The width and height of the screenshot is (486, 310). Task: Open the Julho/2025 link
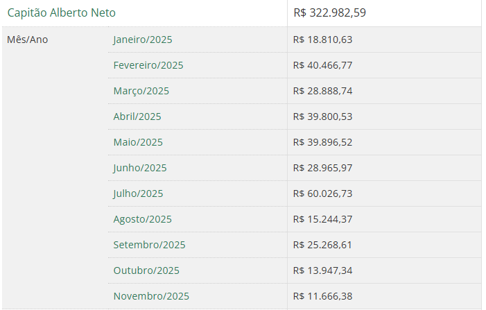coord(138,193)
